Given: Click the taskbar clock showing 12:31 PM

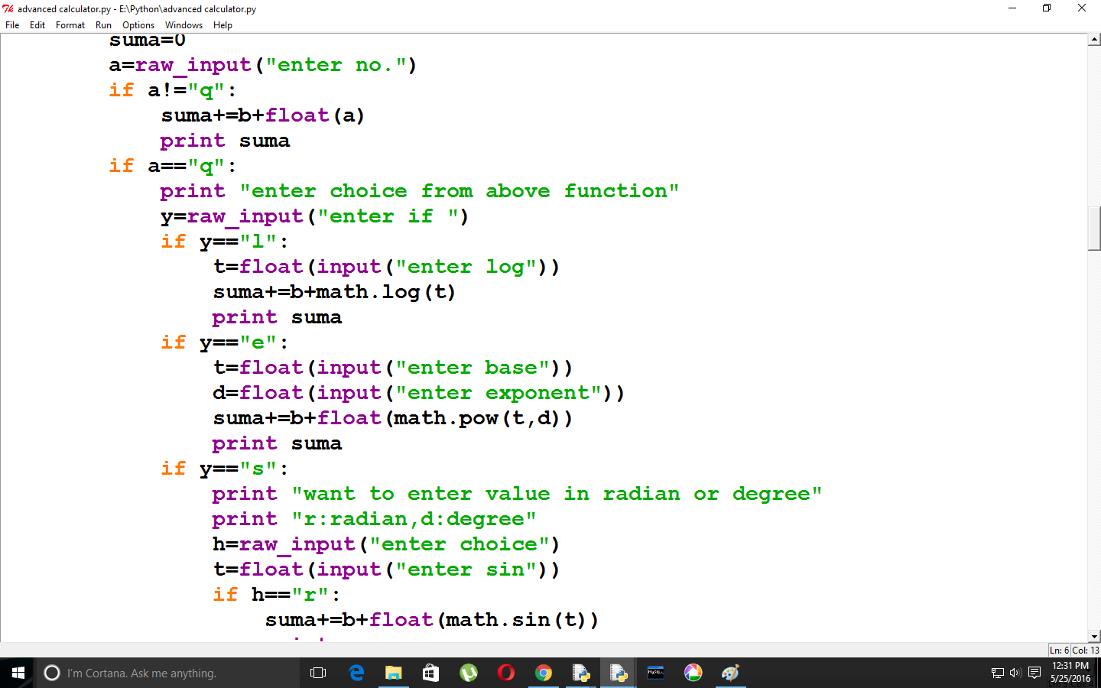Looking at the screenshot, I should tap(1070, 673).
